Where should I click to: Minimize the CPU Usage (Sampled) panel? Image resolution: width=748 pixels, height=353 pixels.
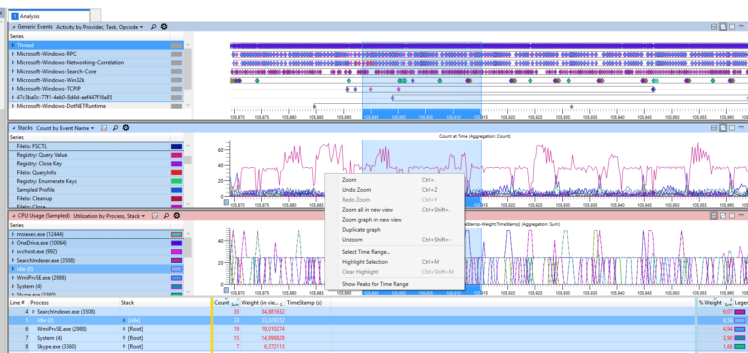(741, 216)
